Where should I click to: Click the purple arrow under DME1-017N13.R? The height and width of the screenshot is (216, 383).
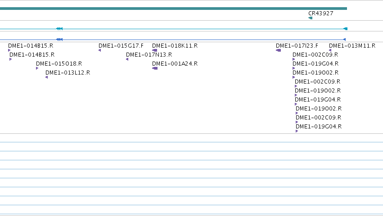(127, 59)
